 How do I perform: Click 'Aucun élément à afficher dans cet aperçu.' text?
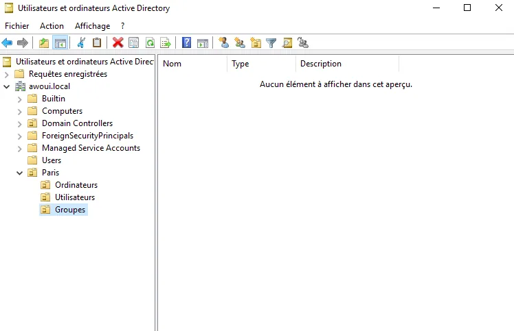coord(336,84)
